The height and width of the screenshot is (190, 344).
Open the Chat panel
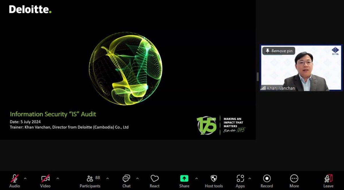[x=126, y=181]
